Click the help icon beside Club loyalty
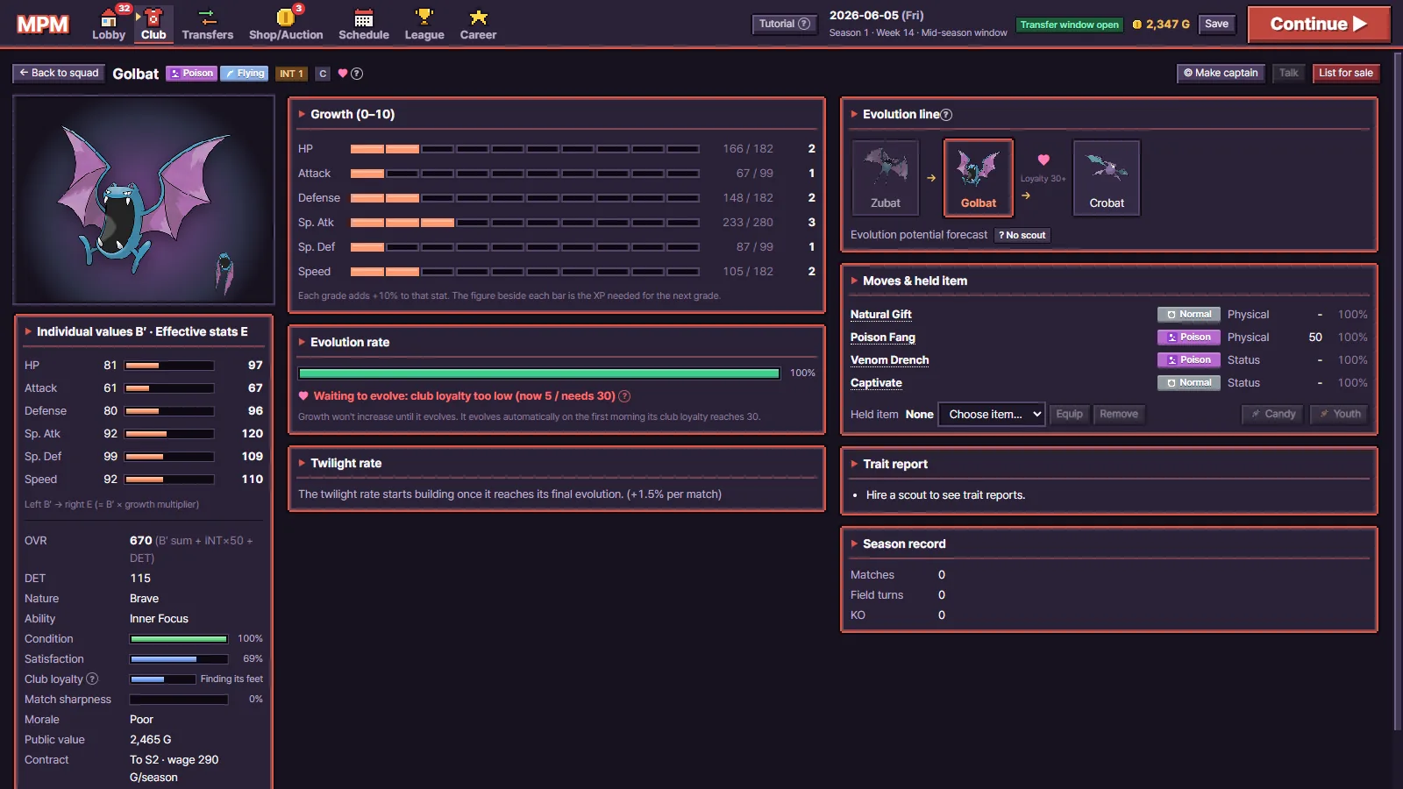This screenshot has width=1403, height=789. 92,679
